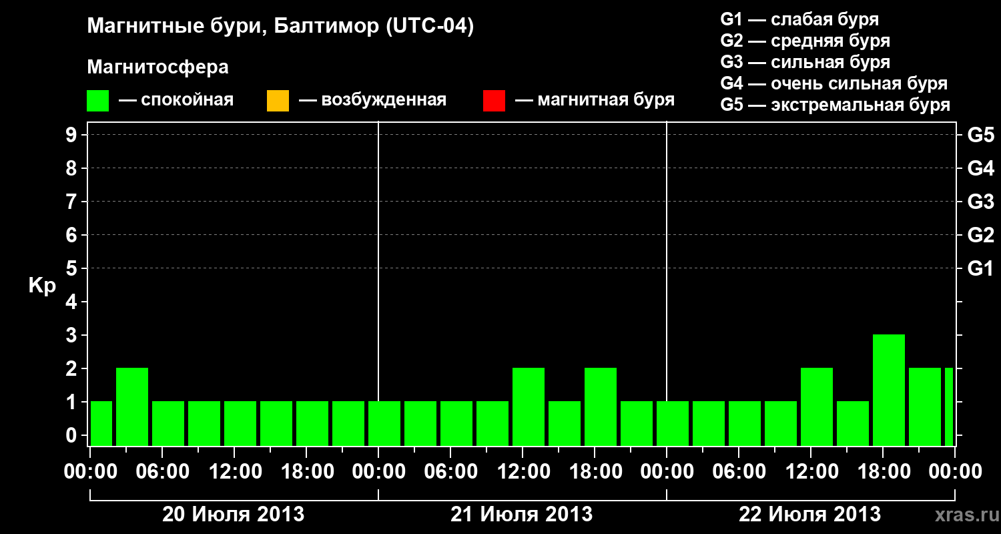The height and width of the screenshot is (534, 1001).
Task: Select the 'G1 — слабая буря' legend line
Action: [799, 19]
